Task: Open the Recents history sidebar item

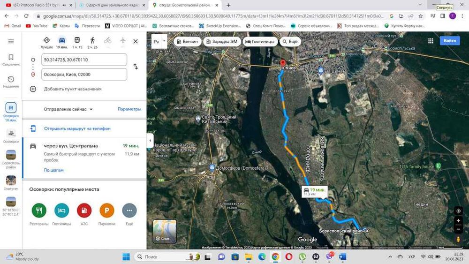Action: pos(11,82)
